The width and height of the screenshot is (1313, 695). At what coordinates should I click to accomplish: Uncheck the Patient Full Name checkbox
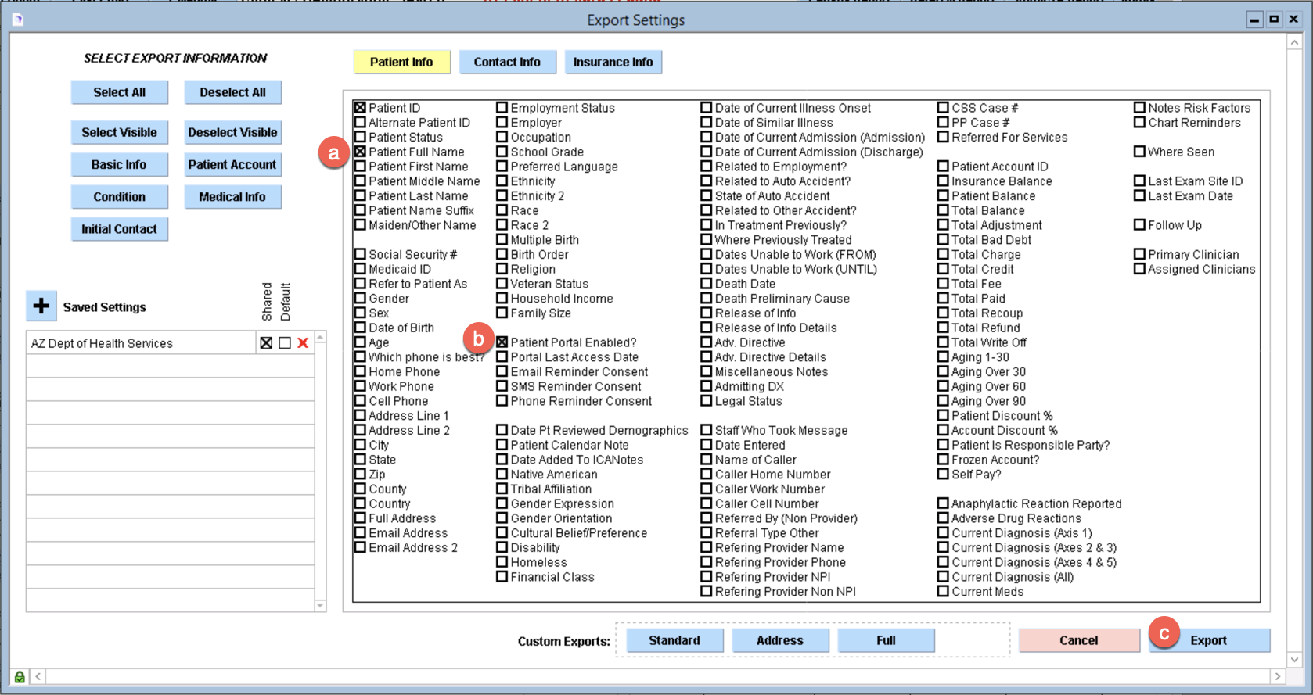[360, 152]
